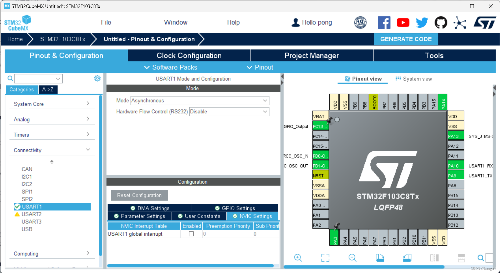
Task: Open the Help menu
Action: [233, 22]
